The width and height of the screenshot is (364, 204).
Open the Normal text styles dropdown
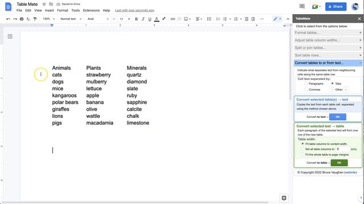point(71,19)
